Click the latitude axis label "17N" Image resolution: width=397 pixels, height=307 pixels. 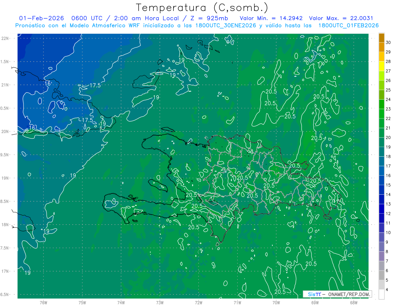tap(5, 272)
